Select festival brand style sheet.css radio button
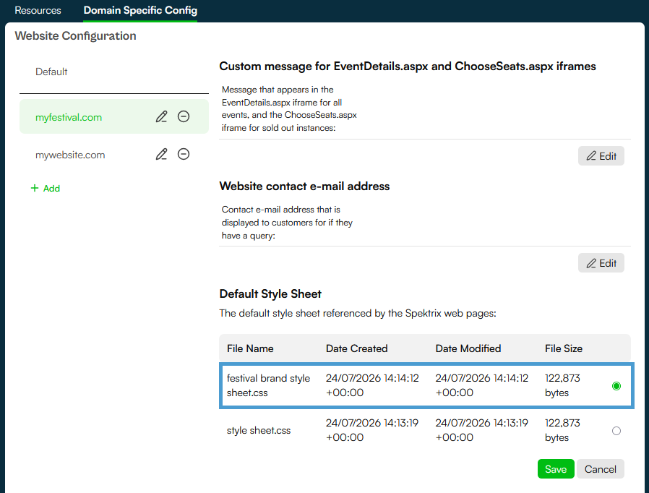This screenshot has height=493, width=649. point(616,386)
